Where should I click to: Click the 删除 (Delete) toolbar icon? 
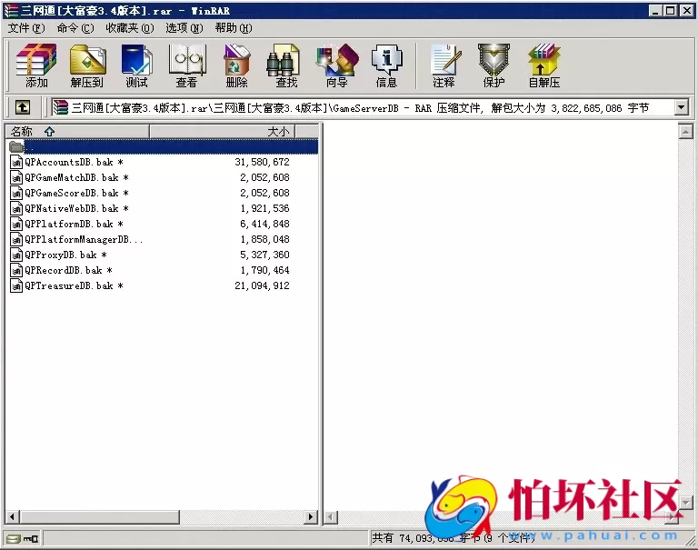[x=237, y=65]
